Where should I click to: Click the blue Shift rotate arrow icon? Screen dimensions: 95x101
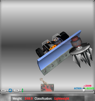[x=10, y=90]
